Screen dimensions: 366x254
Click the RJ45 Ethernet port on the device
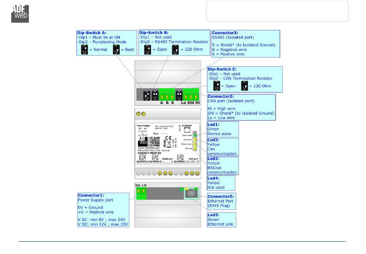click(x=191, y=194)
